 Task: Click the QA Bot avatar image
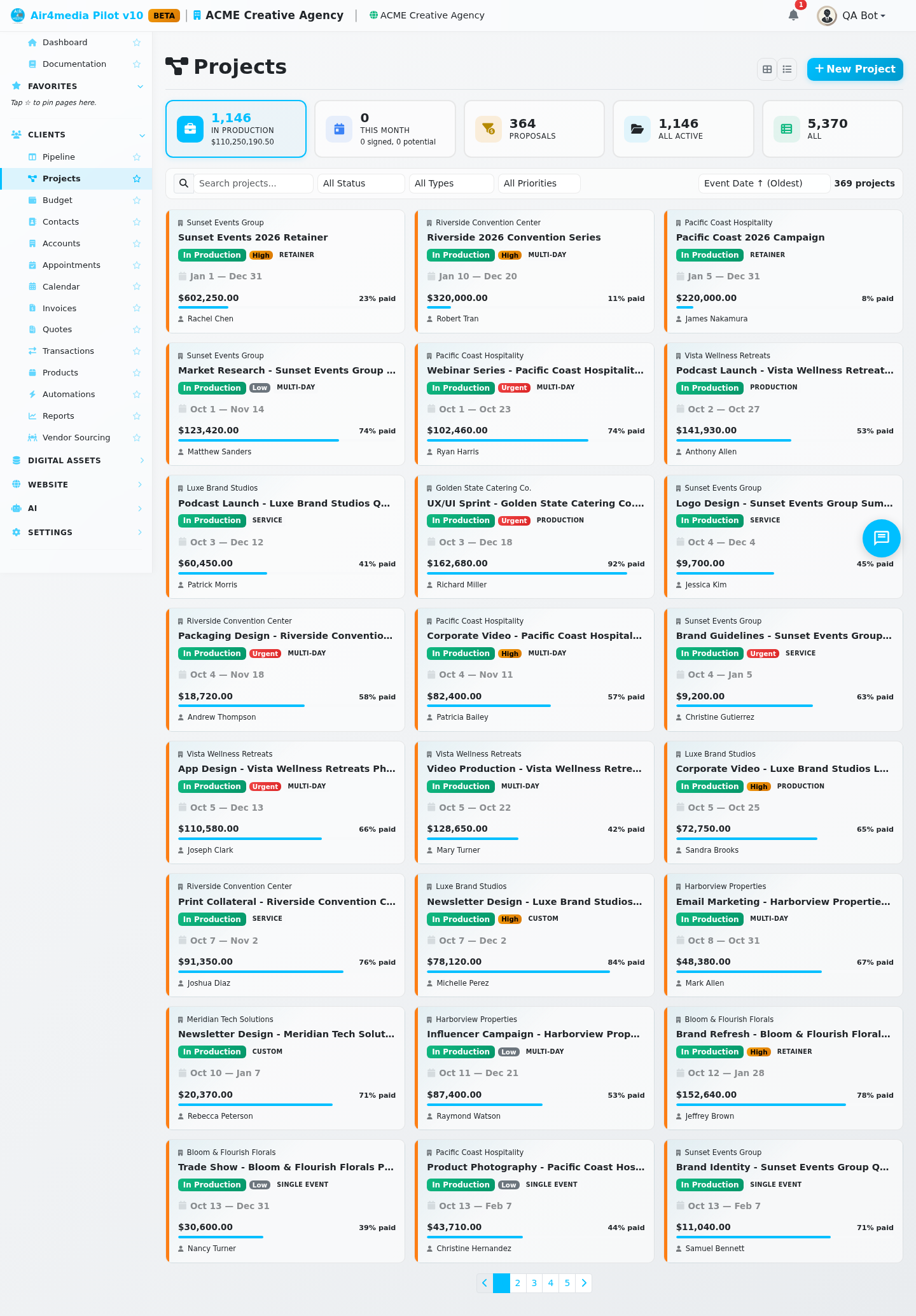(x=826, y=15)
